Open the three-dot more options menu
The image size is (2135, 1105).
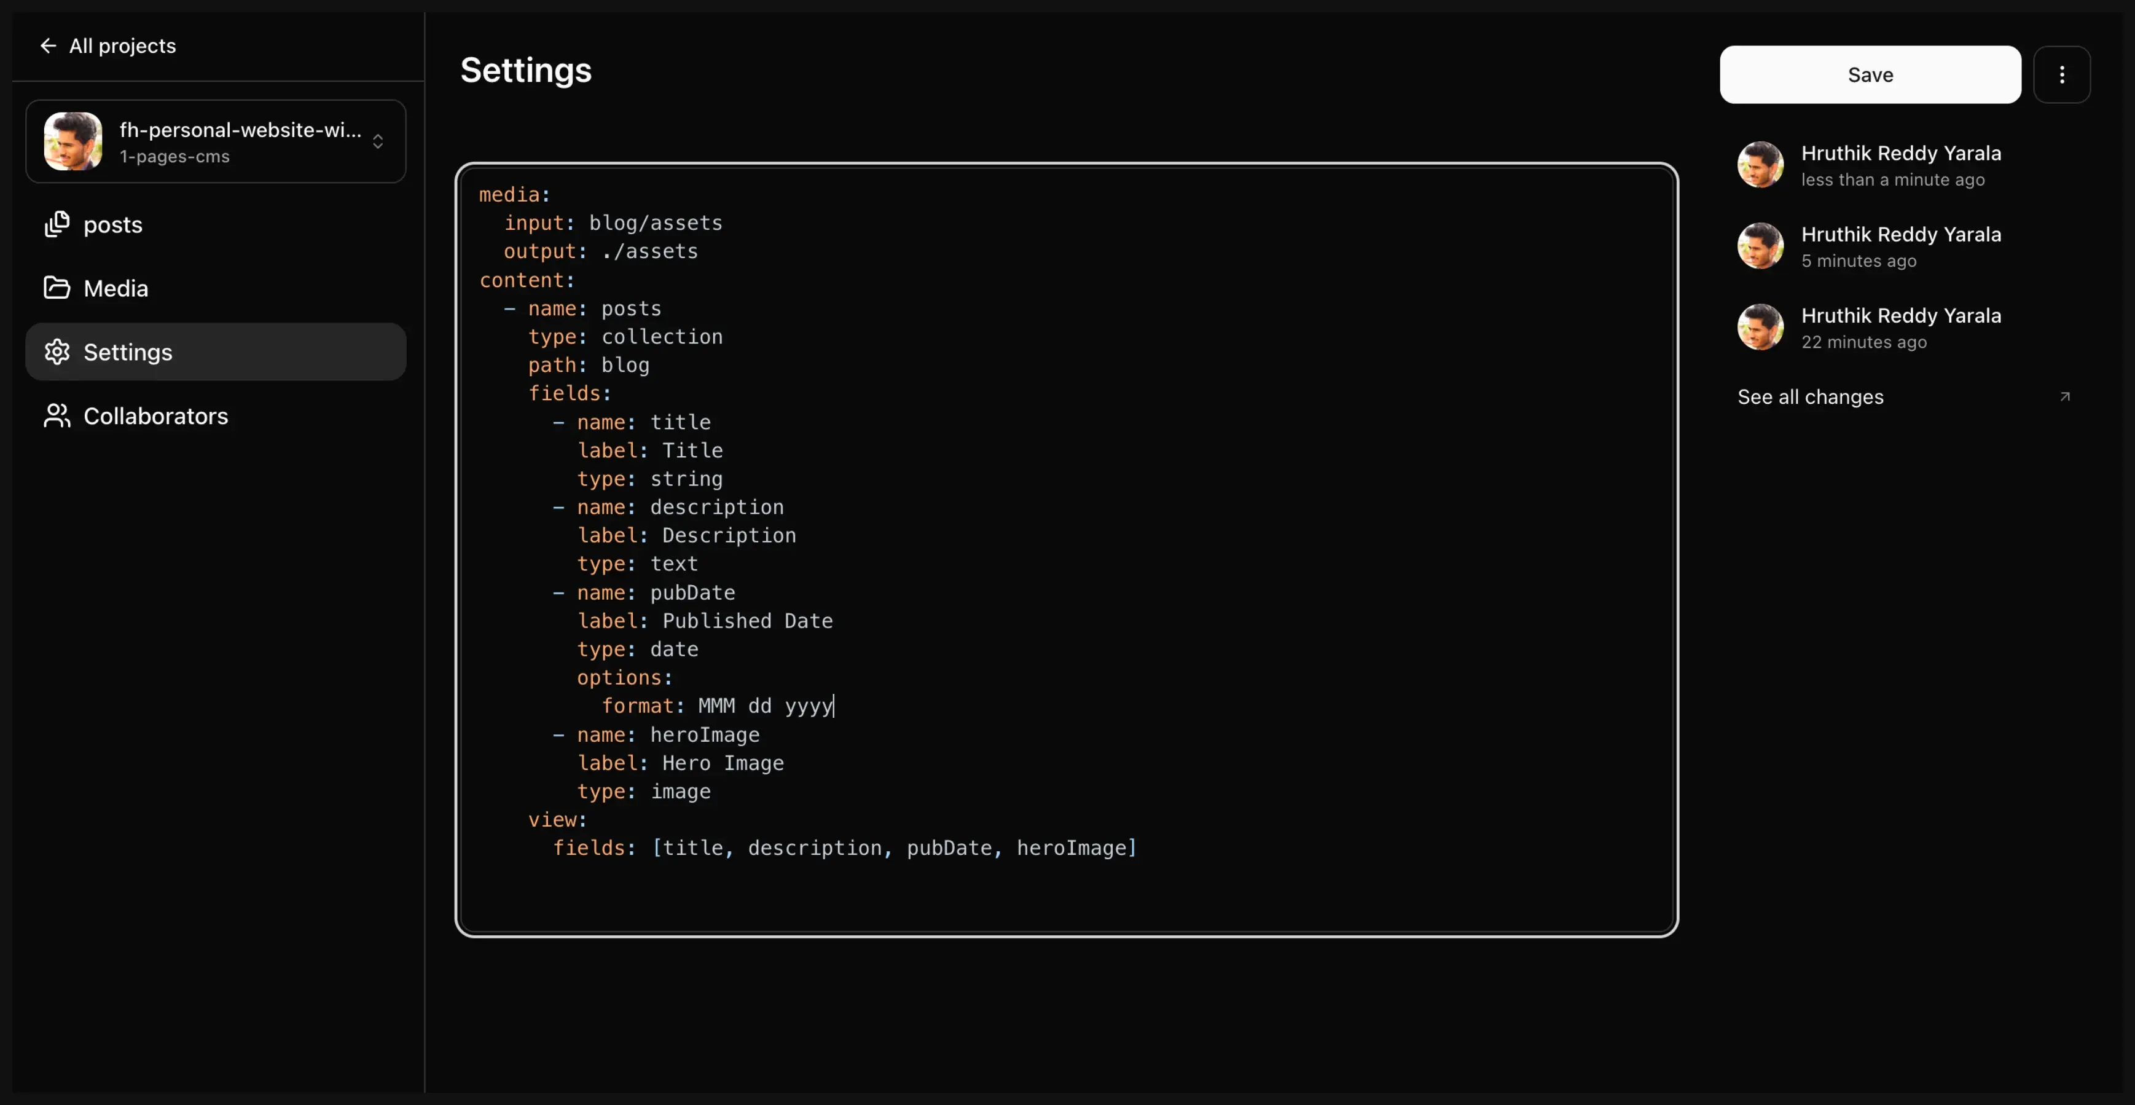point(2061,74)
